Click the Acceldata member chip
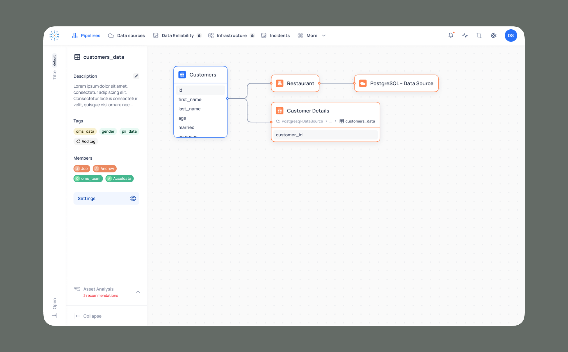 [x=120, y=179]
